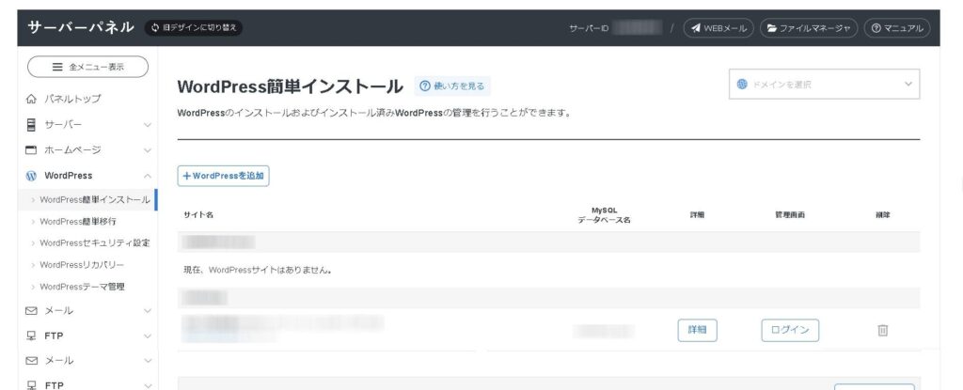Click the monitor icon of the bottom FTP item

tap(31, 385)
